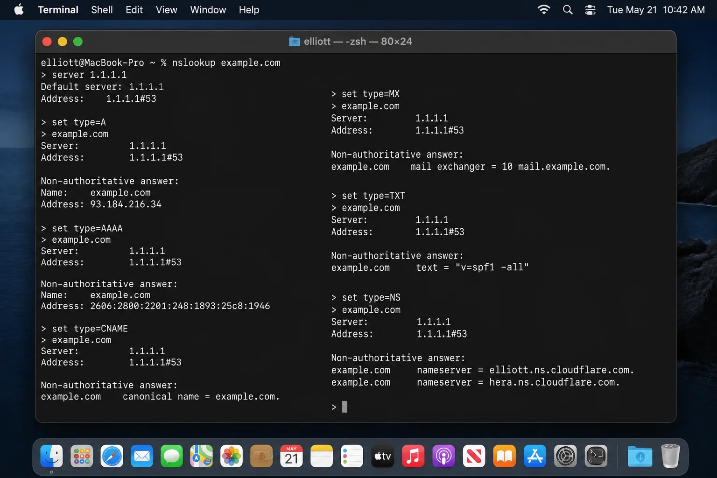
Task: Click the '> set type=CNAME' line
Action: [x=84, y=329]
